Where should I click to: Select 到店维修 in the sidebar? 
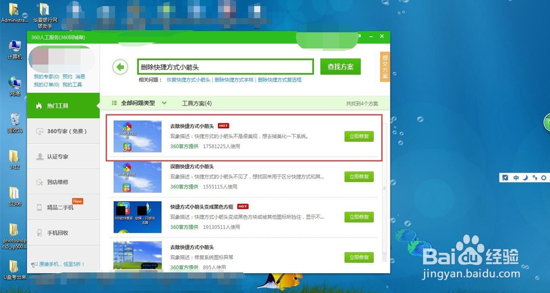(x=63, y=182)
